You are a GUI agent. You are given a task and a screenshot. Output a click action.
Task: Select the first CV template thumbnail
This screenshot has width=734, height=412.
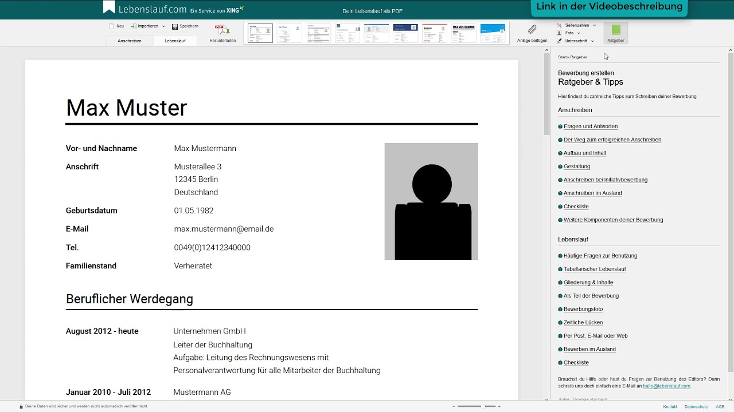(260, 33)
